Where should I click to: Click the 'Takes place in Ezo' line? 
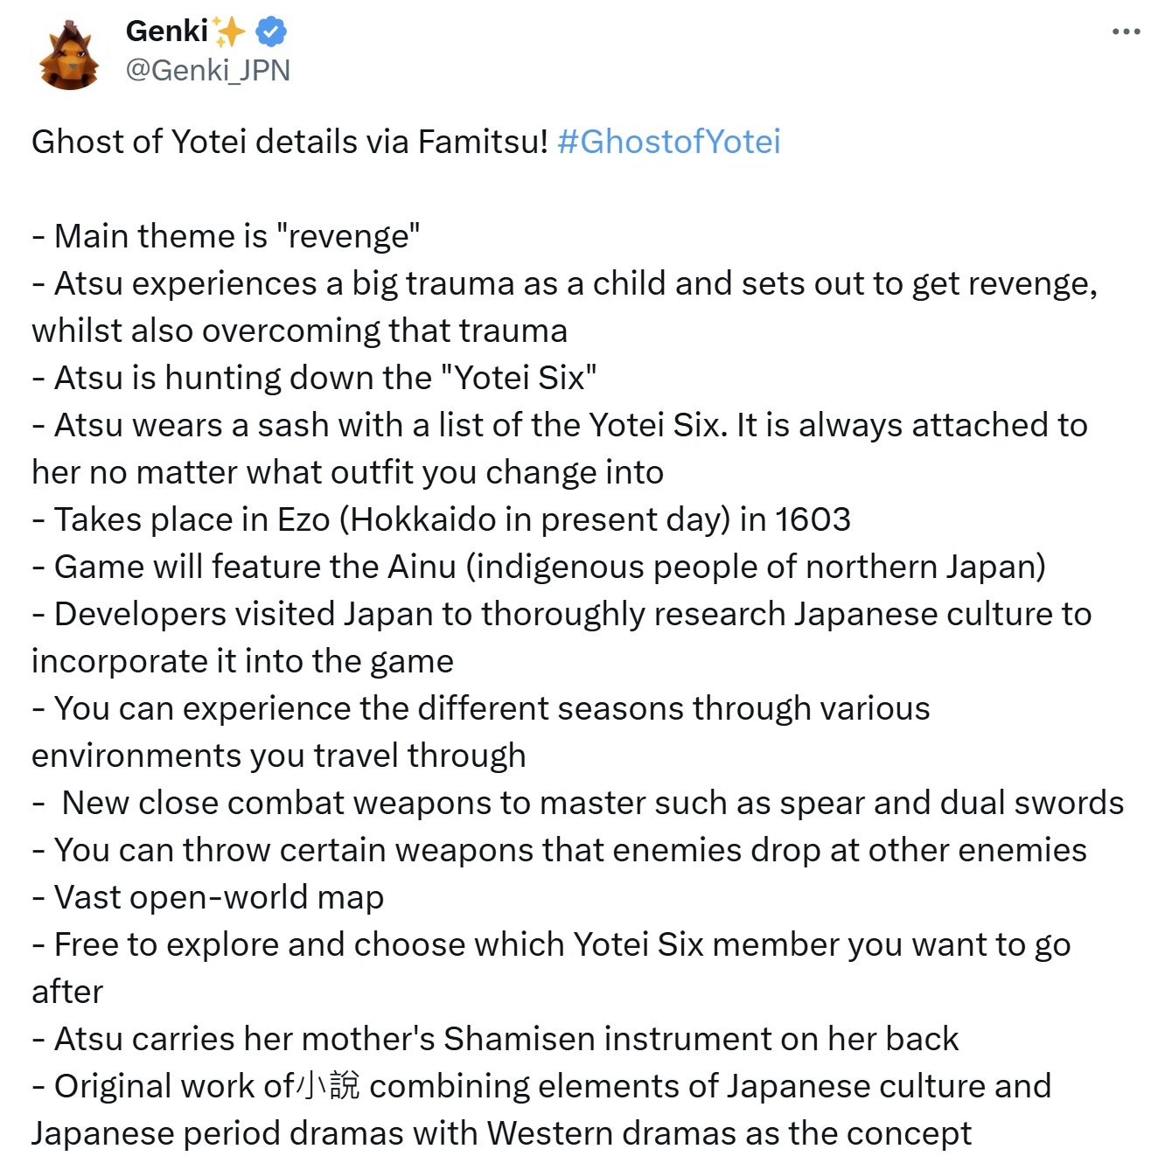[x=441, y=519]
